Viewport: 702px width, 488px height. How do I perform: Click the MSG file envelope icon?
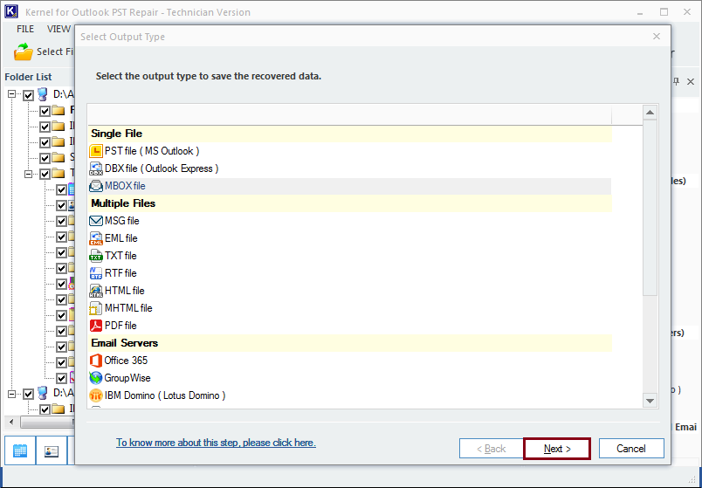pyautogui.click(x=96, y=221)
